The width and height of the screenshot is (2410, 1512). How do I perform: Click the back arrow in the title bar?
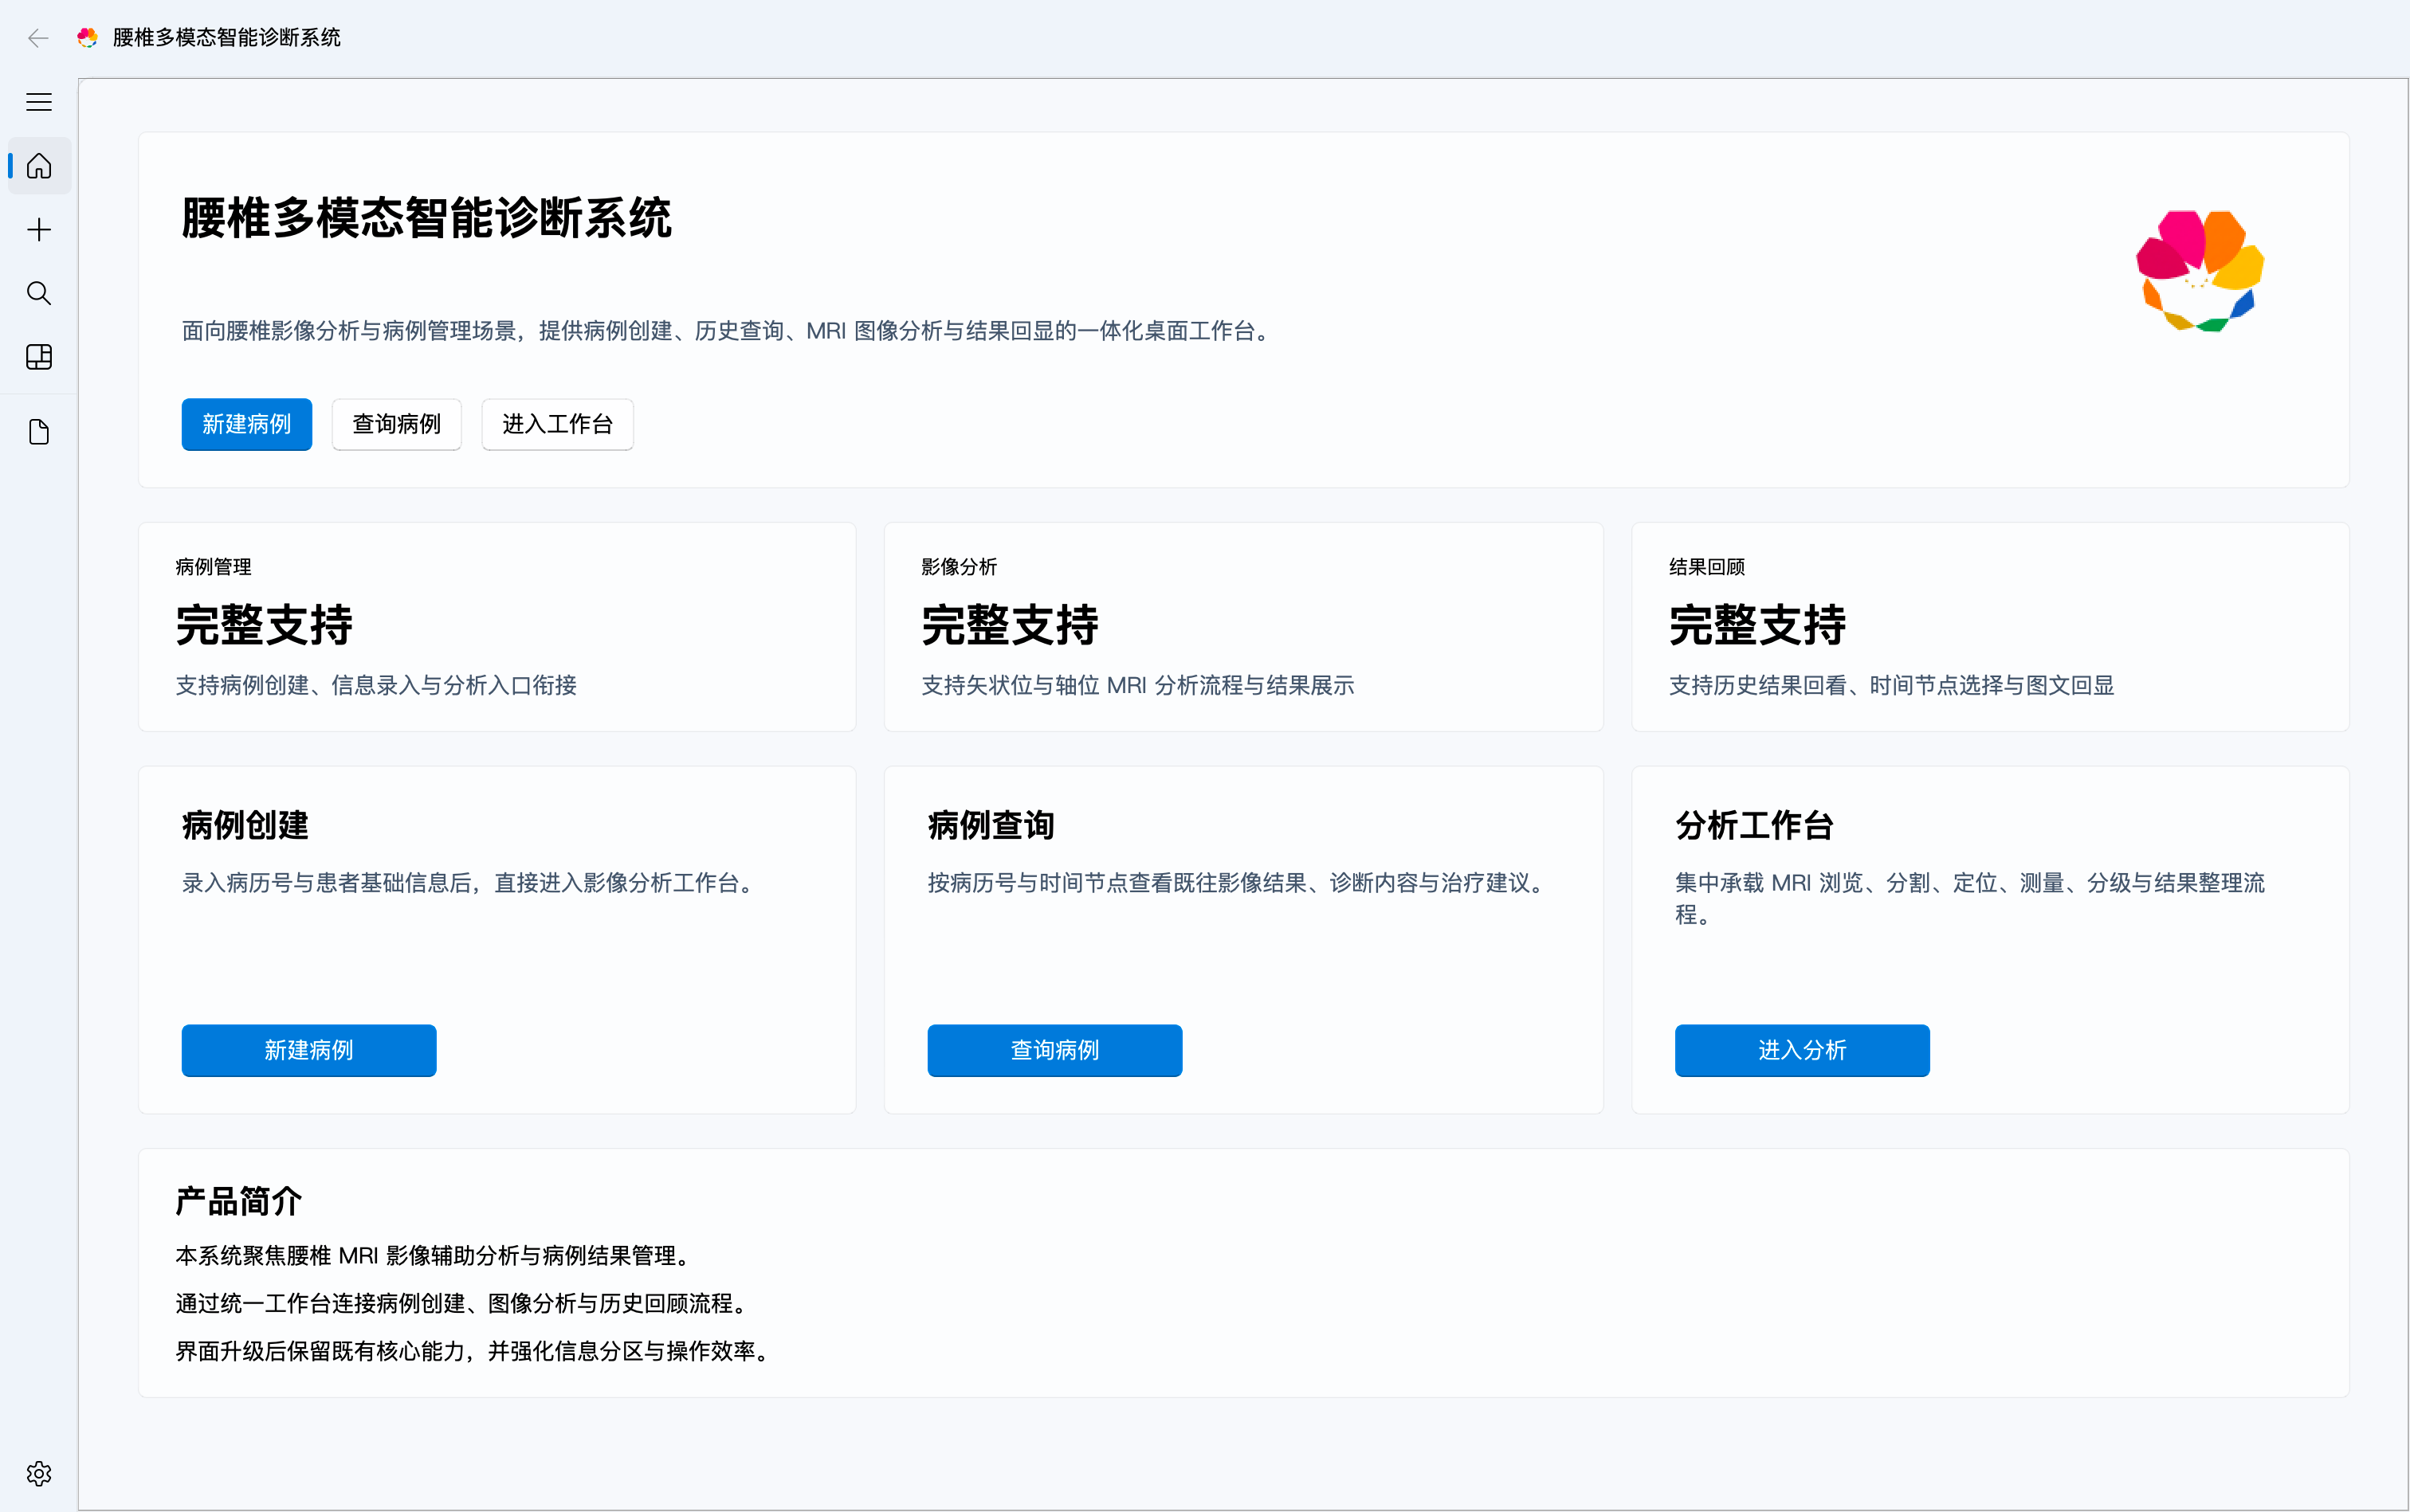pos(37,38)
